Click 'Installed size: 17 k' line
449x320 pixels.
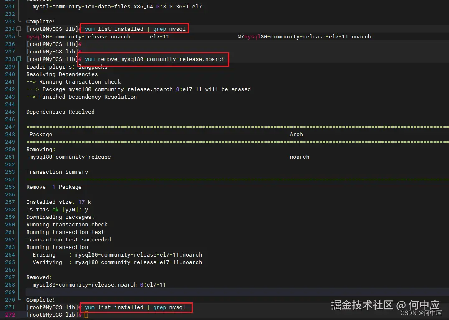tap(59, 202)
